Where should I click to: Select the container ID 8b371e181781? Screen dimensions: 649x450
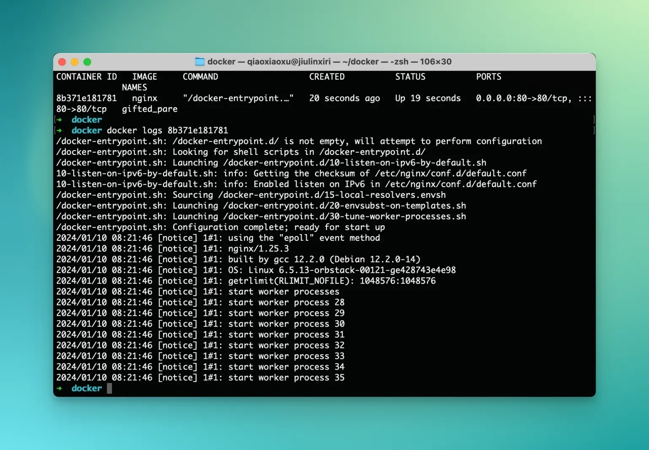point(87,98)
